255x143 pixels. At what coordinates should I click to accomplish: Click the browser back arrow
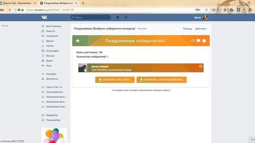(10, 10)
